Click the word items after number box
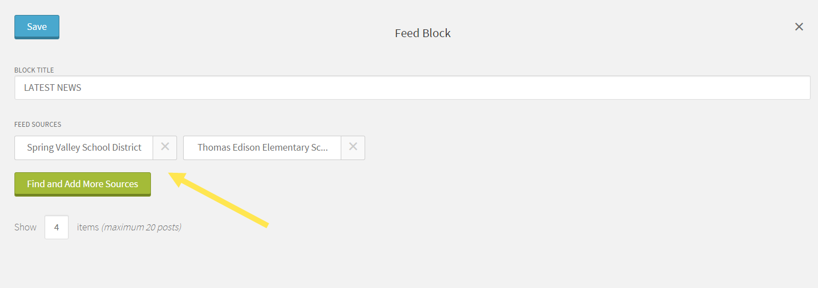 tap(88, 227)
